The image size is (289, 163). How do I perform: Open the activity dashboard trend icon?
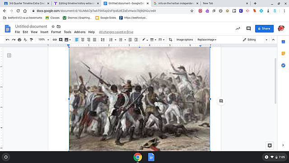pos(238,29)
